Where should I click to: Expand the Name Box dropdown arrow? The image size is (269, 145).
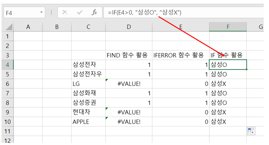click(x=41, y=12)
